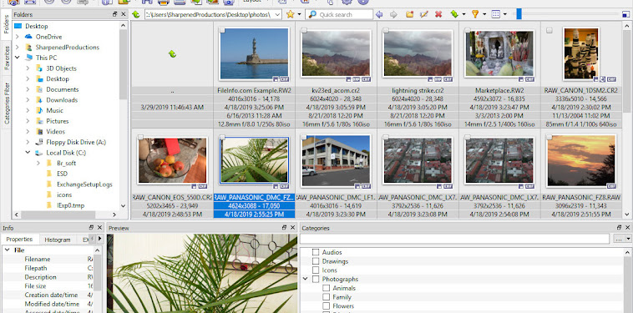Open the Categories options dropdown arrow

628,239
